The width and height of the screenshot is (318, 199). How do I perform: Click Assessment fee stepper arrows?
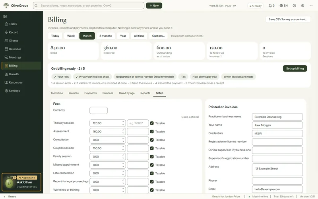[123, 131]
